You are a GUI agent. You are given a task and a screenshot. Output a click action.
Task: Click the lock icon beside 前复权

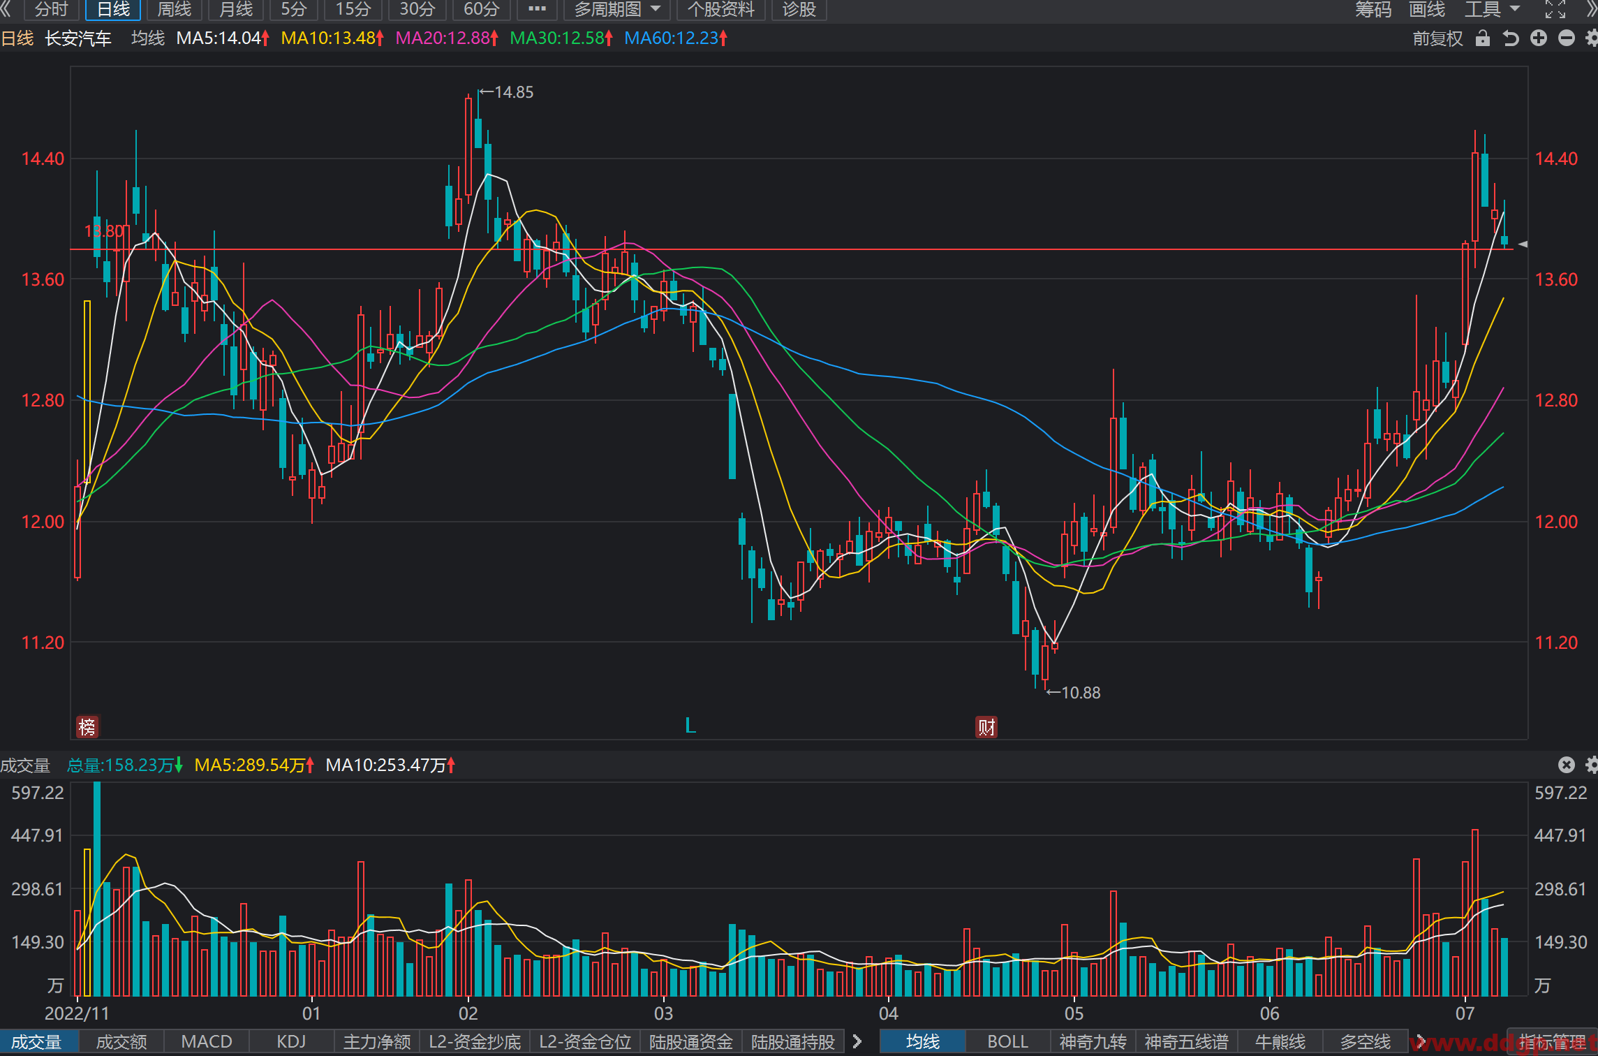[1483, 38]
